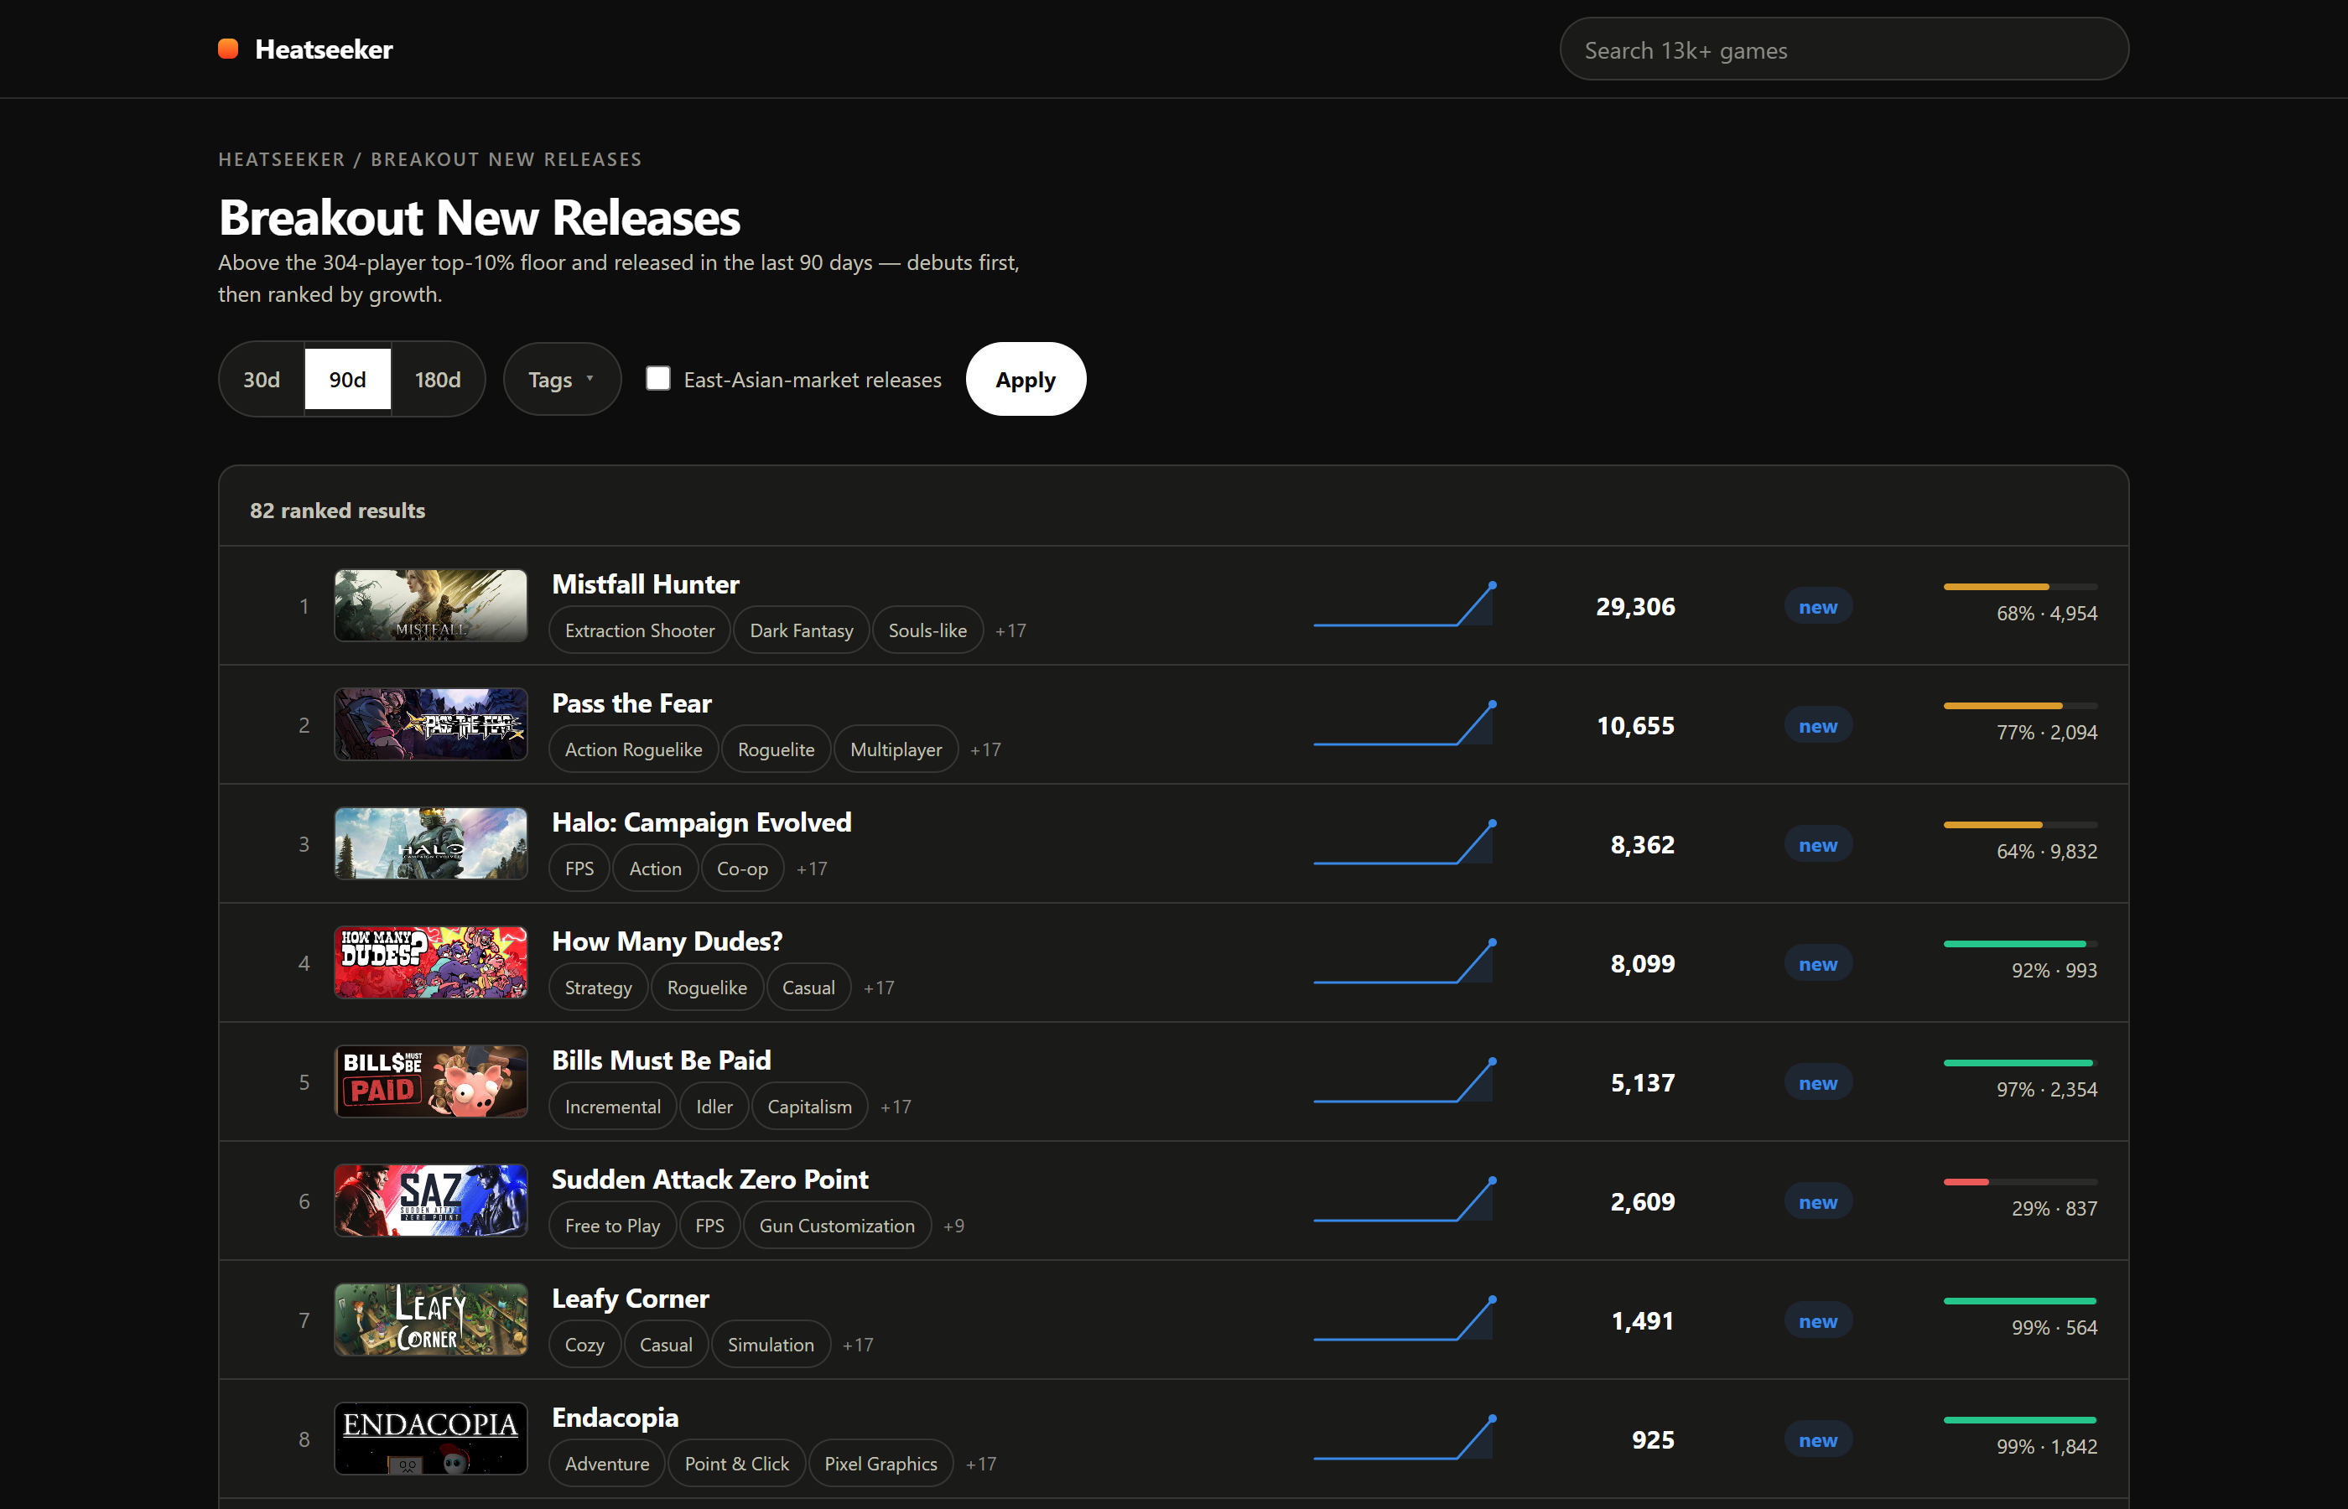Click the 68% review bar for Mistfall Hunter
Viewport: 2348px width, 1509px height.
tap(2020, 586)
